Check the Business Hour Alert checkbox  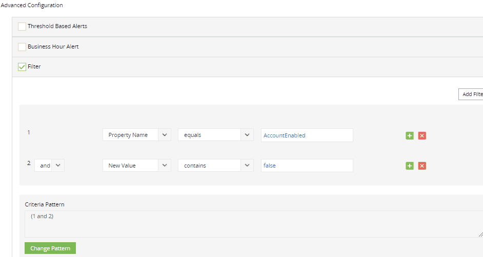coord(22,47)
